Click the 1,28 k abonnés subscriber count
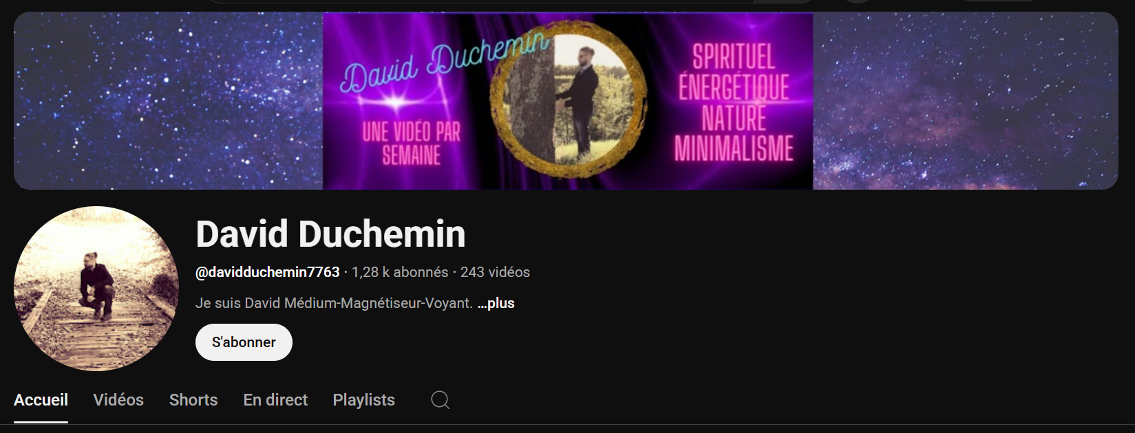The height and width of the screenshot is (433, 1135). tap(400, 272)
